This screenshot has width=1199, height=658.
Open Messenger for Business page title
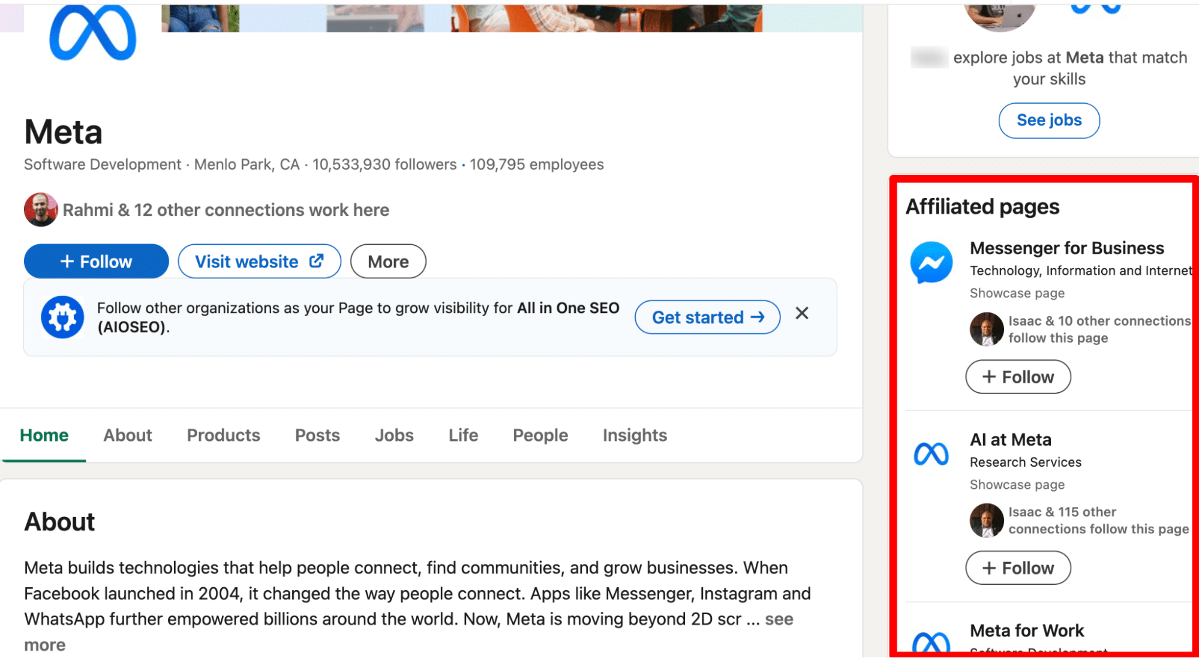tap(1066, 248)
